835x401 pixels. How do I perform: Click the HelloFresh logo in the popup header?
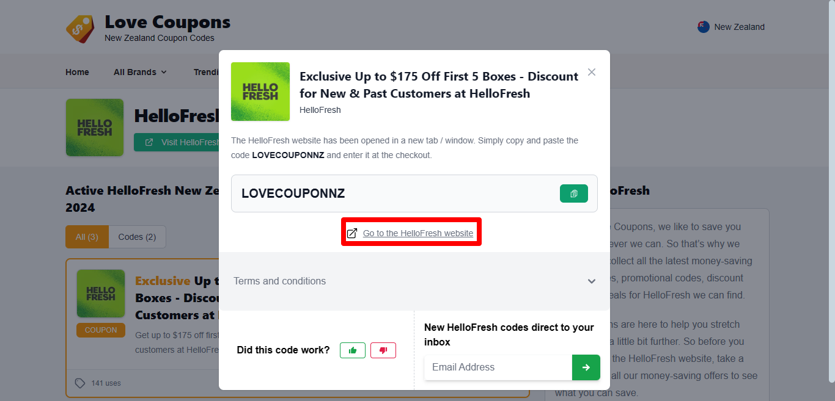click(260, 92)
